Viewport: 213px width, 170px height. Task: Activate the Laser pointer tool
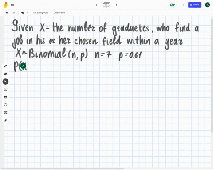[x=5, y=120]
